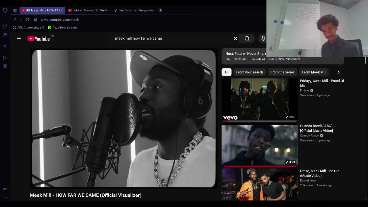Open Drake, Meek Mill - Ice Out title

click(320, 173)
